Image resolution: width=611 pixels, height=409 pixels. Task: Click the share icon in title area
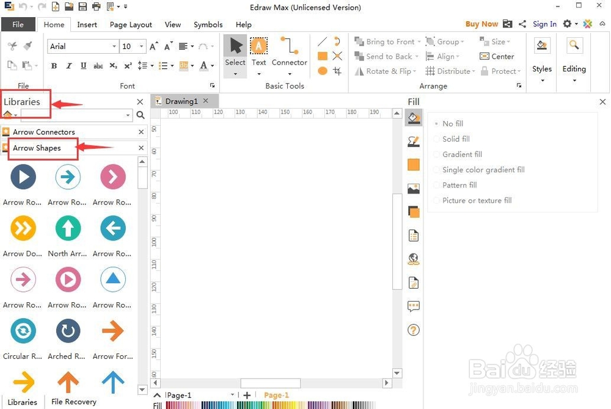[x=522, y=24]
